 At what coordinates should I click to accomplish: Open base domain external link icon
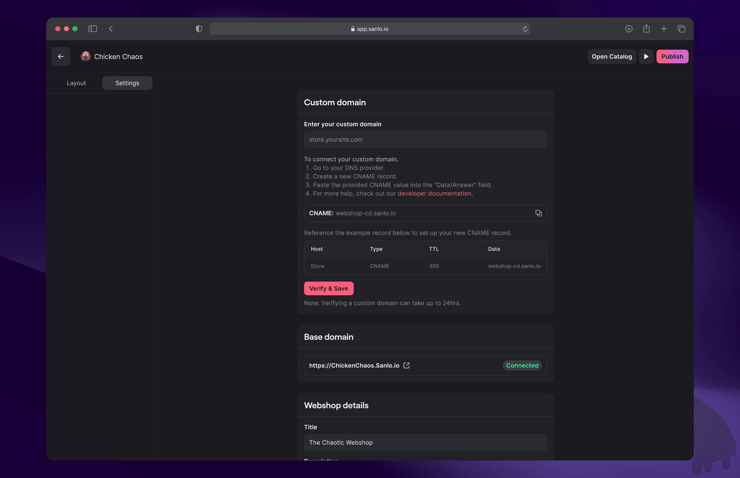[x=406, y=365]
